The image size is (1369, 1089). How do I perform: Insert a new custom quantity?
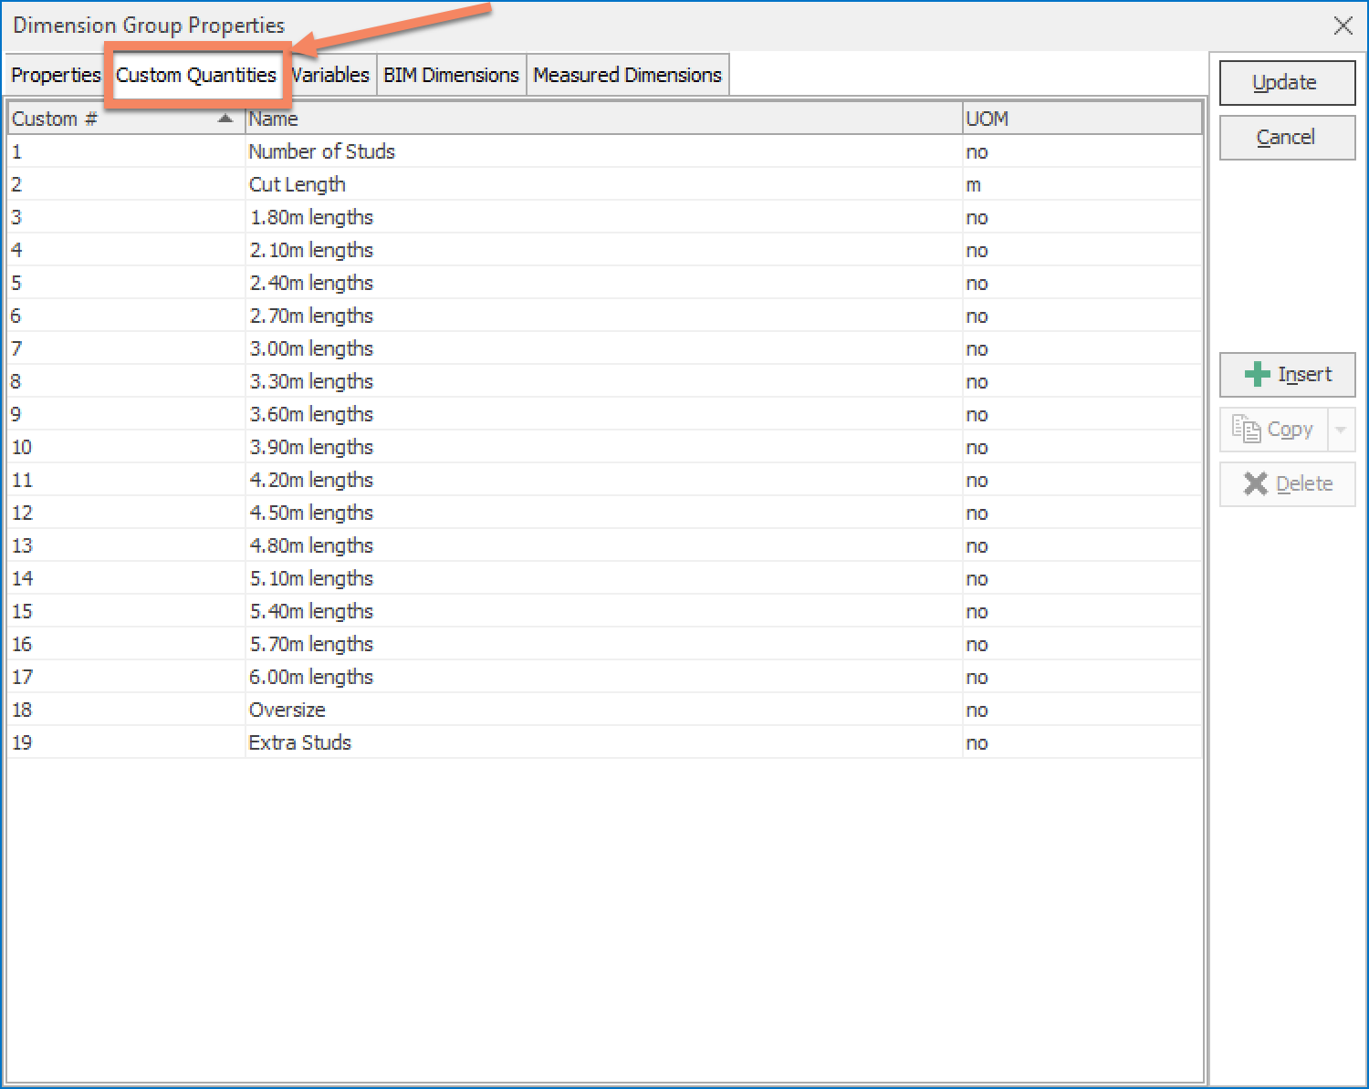(x=1287, y=375)
